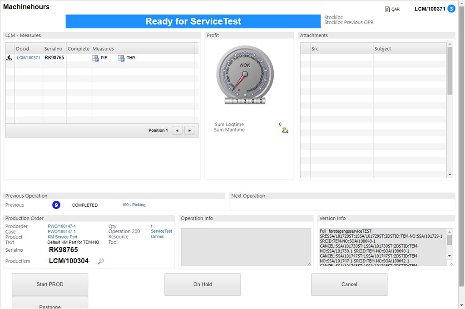Click the magnifier next to LCM/100304
This screenshot has width=465, height=309.
point(101,261)
